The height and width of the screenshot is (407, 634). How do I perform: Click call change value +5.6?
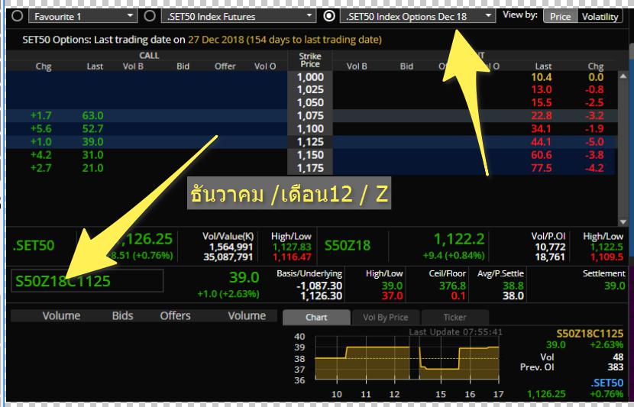click(40, 128)
